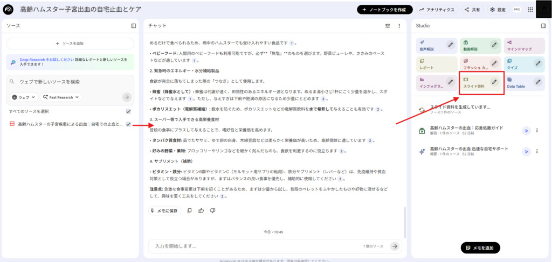Edit スライド資料 options with its pencil icon
This screenshot has height=262, width=552.
[x=494, y=82]
